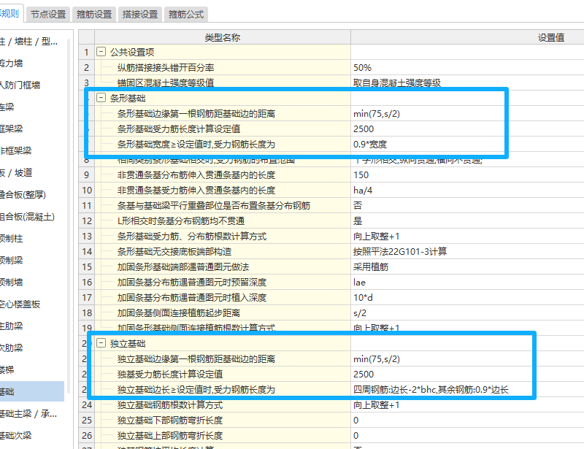The height and width of the screenshot is (449, 584).
Task: Collapse the 条形基础 group
Action: (x=101, y=98)
